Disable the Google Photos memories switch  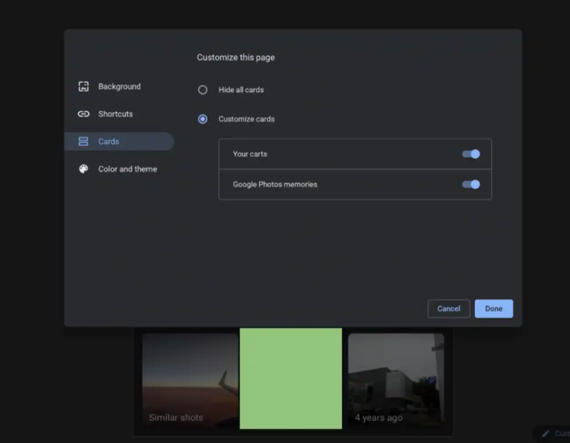(x=471, y=184)
